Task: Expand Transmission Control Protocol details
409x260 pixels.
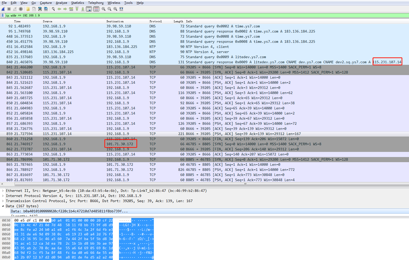Action: coord(3,201)
